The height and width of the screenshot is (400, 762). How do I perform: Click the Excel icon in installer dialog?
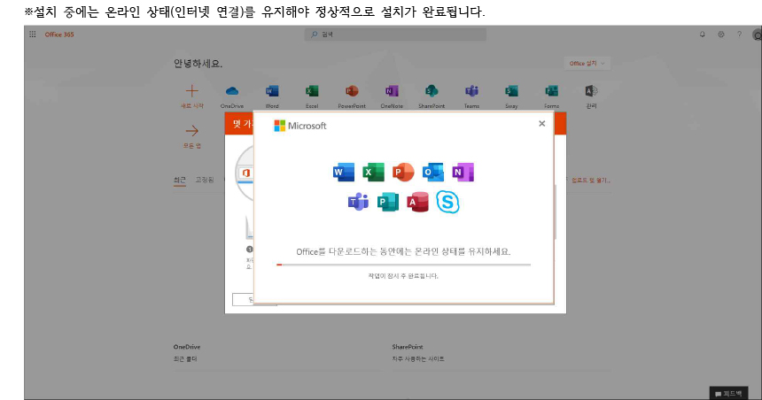pos(373,173)
